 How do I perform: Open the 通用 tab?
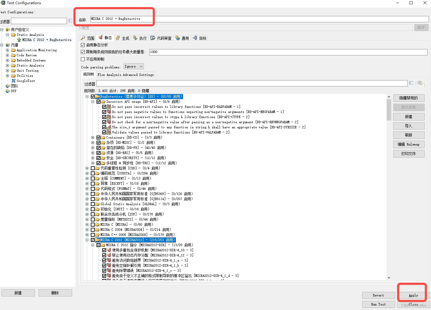point(182,38)
